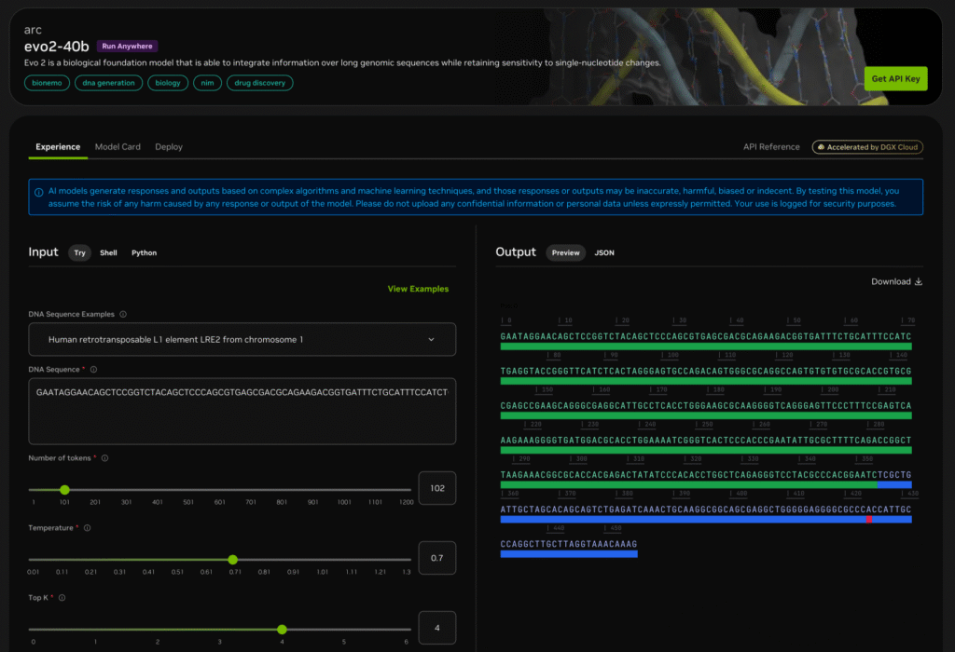Click the info icon in the blue disclaimer banner
The width and height of the screenshot is (955, 652).
point(38,193)
